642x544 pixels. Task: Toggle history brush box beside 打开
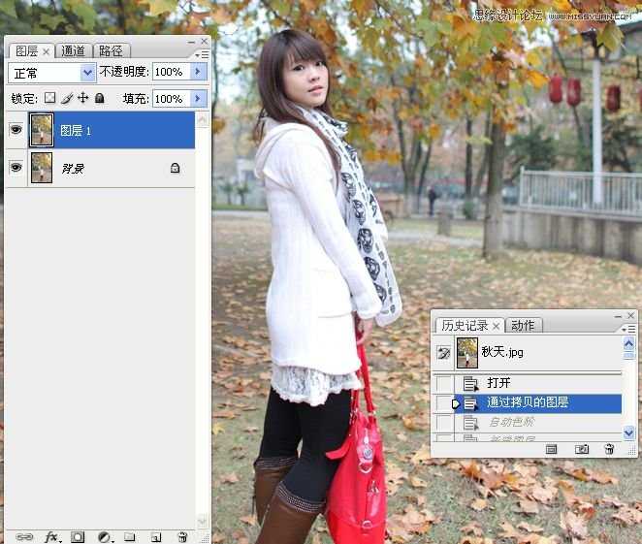point(444,384)
